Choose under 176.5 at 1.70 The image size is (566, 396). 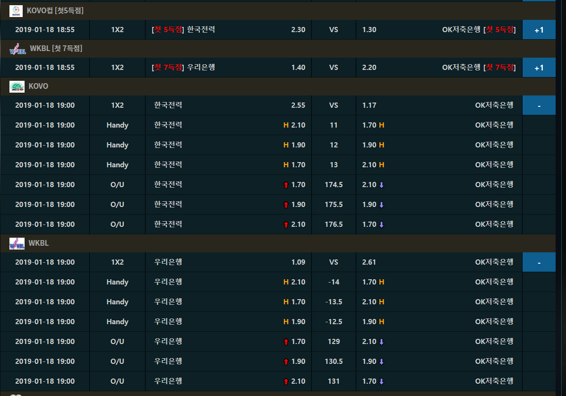[439, 224]
